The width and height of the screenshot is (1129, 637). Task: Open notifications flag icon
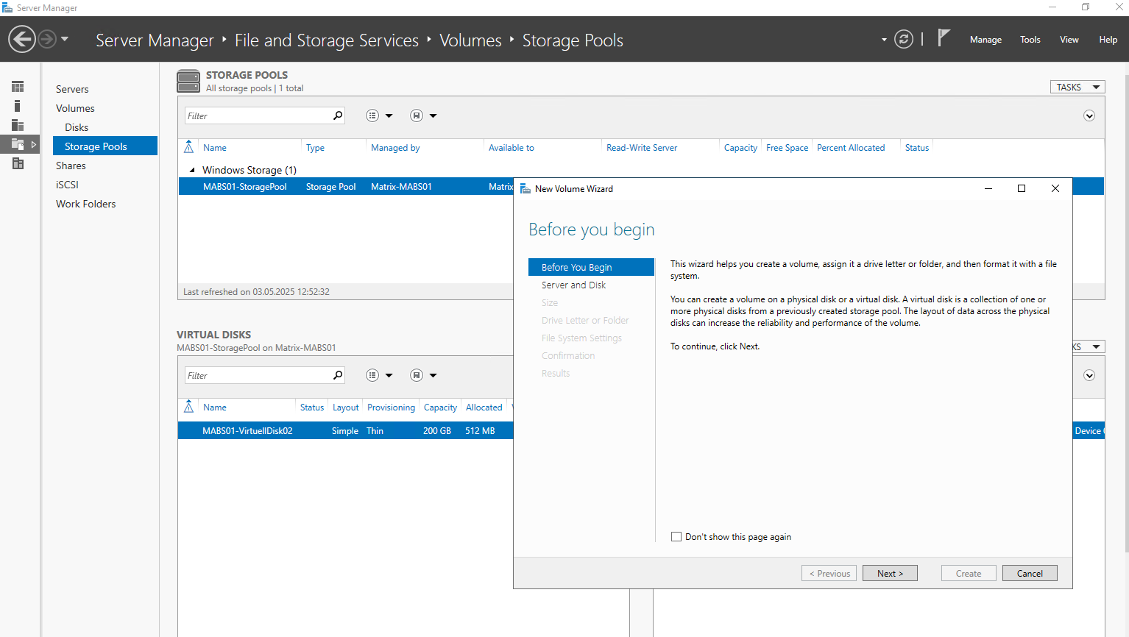pyautogui.click(x=944, y=38)
